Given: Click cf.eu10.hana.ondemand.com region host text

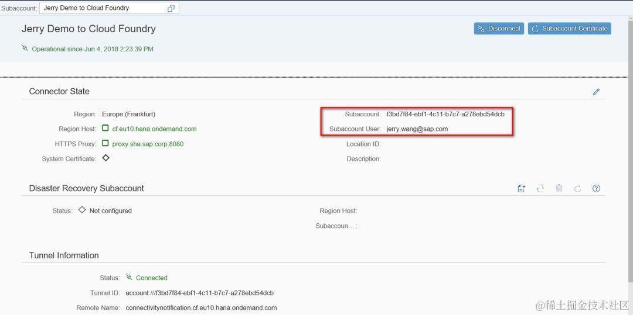Looking at the screenshot, I should point(154,129).
